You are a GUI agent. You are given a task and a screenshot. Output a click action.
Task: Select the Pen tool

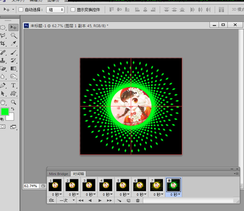[x=3, y=86]
